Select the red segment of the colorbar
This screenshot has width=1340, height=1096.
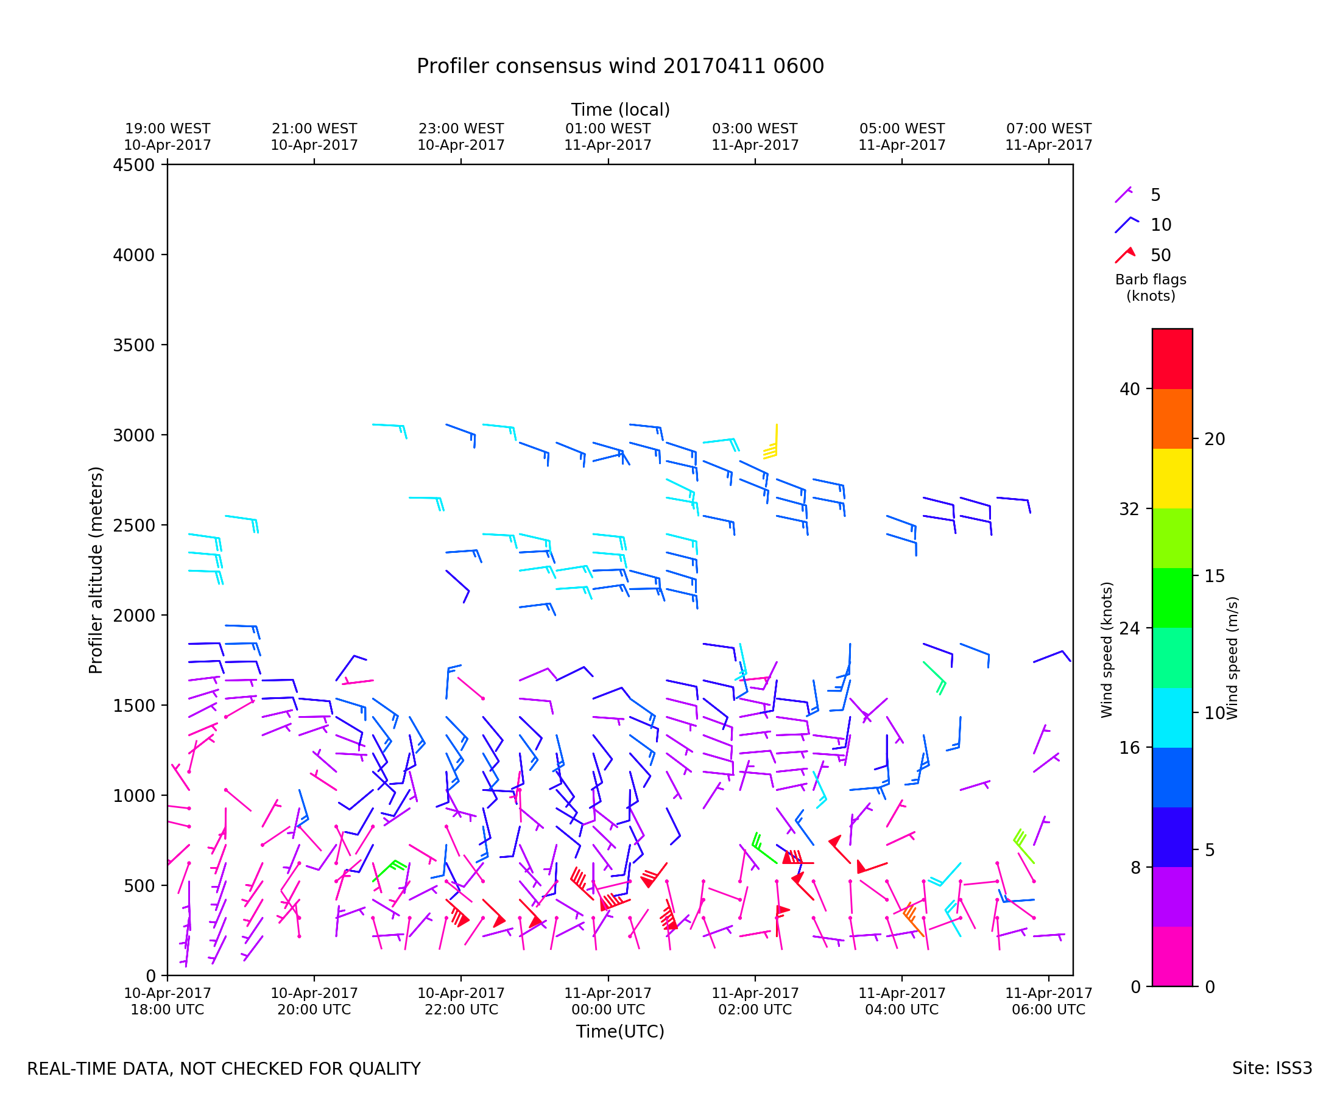click(x=1172, y=359)
